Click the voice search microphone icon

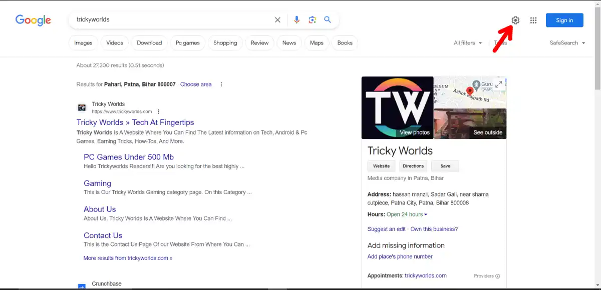point(296,19)
